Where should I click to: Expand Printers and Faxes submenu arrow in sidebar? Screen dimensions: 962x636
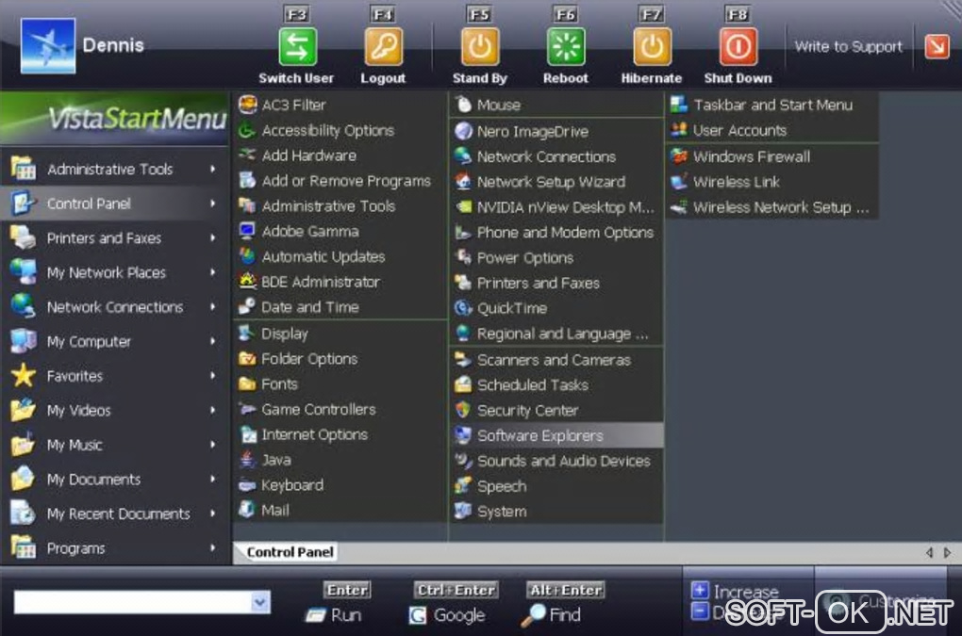pyautogui.click(x=213, y=237)
